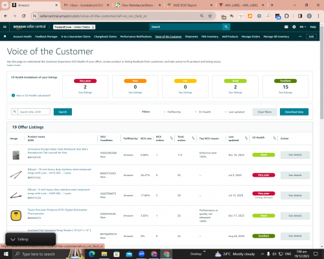Screen dimensions: 324x259
Task: Sort by Last updated column arrows
Action: pos(246,138)
